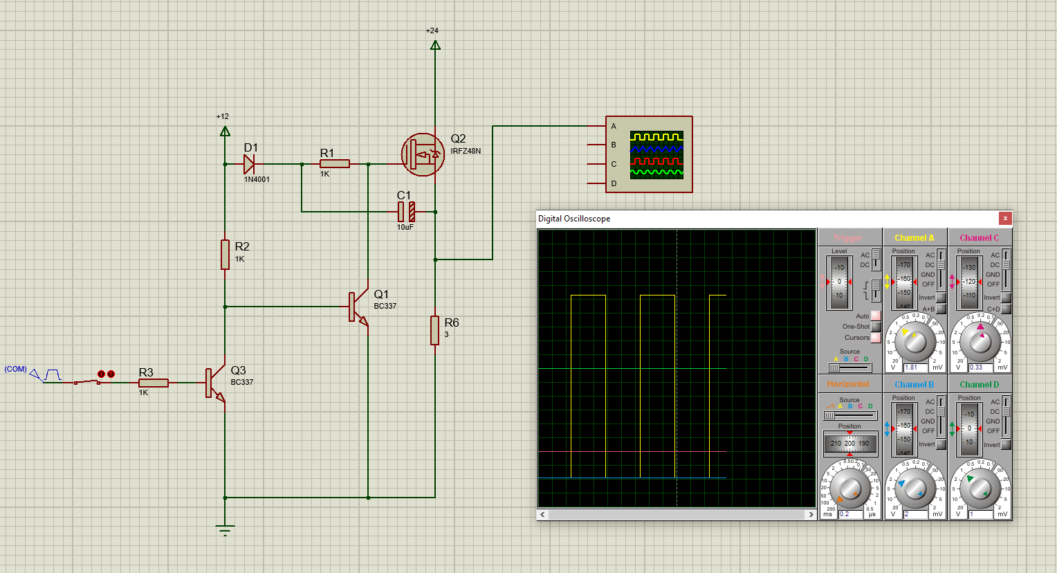Select the 10uF capacitor C1
The height and width of the screenshot is (573, 1057).
(406, 212)
